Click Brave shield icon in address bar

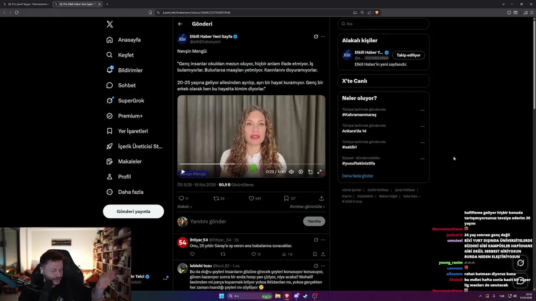[x=377, y=13]
